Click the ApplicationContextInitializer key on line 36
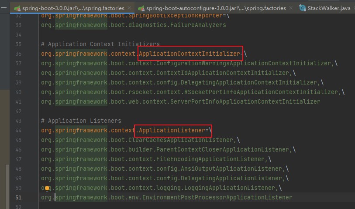This screenshot has height=209, width=355. (190, 54)
